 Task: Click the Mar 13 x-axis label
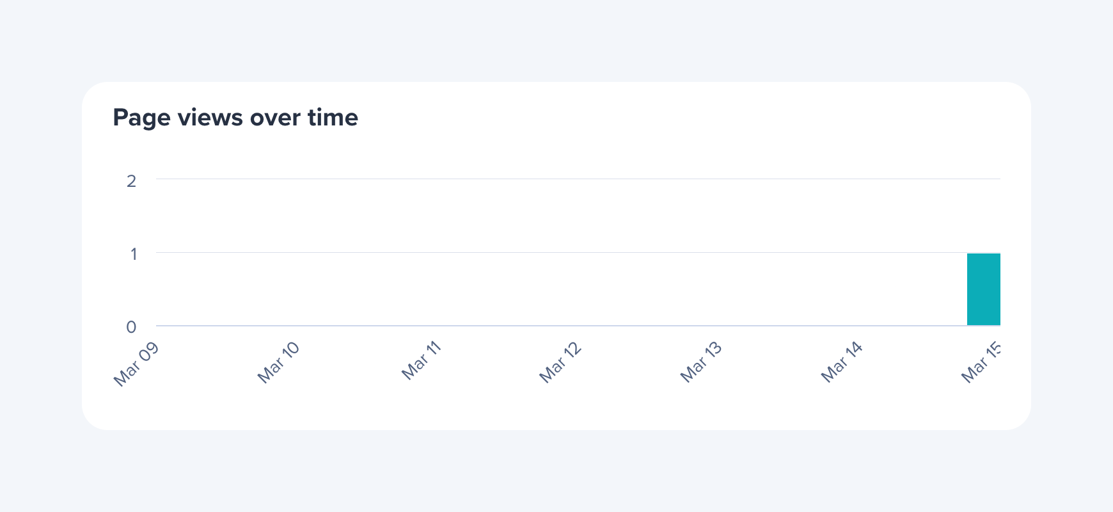click(701, 362)
